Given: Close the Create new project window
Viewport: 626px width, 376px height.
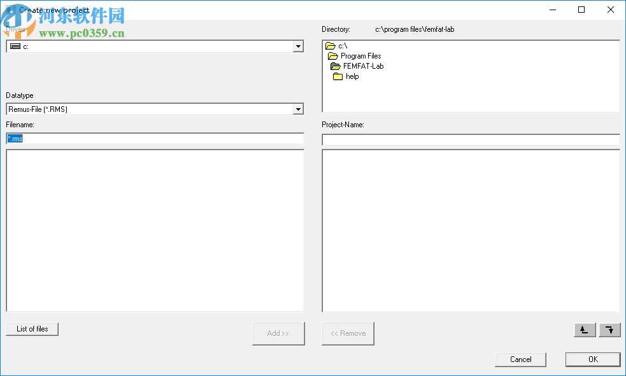Looking at the screenshot, I should pos(611,10).
